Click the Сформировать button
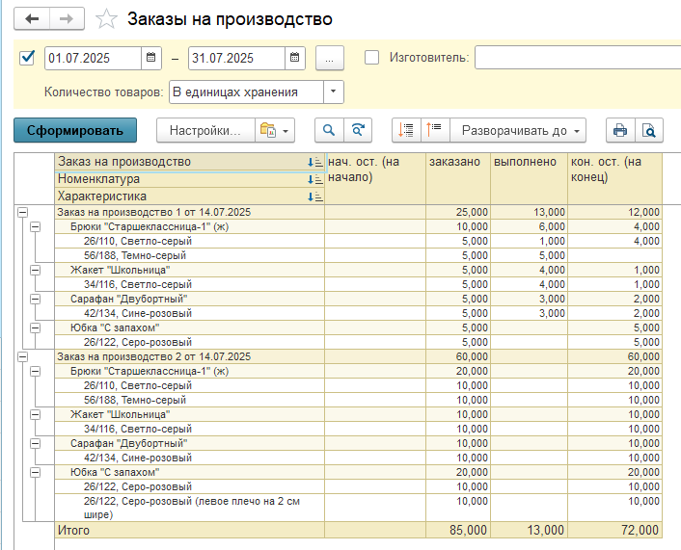 (x=75, y=130)
